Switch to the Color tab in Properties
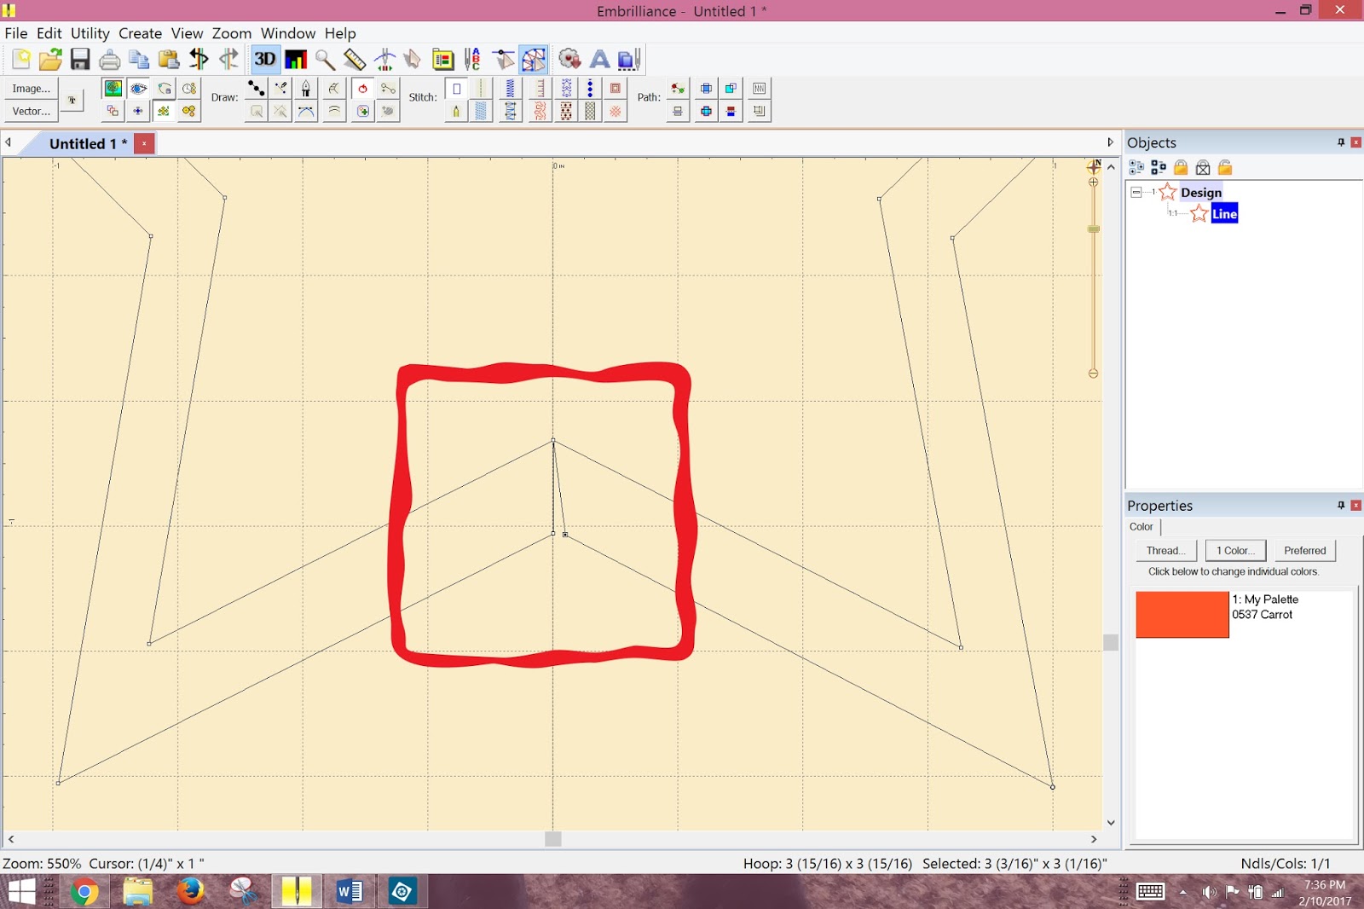 coord(1141,526)
